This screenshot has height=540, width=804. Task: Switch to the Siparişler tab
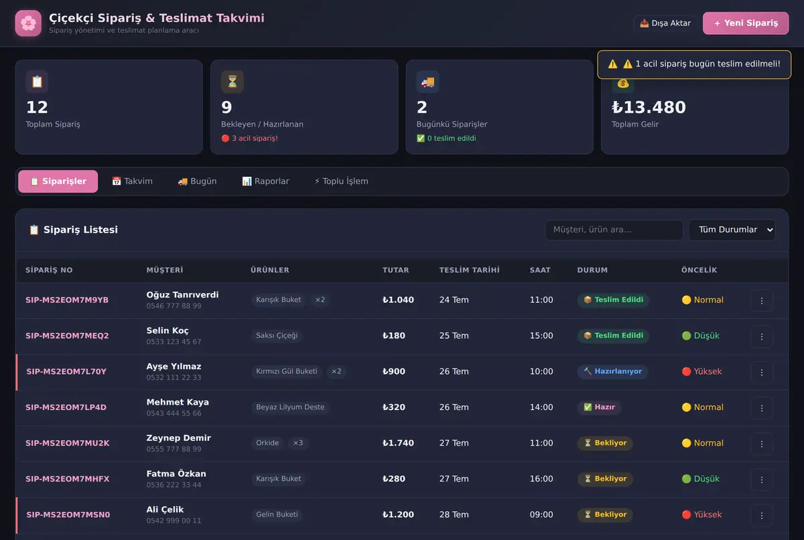point(58,182)
